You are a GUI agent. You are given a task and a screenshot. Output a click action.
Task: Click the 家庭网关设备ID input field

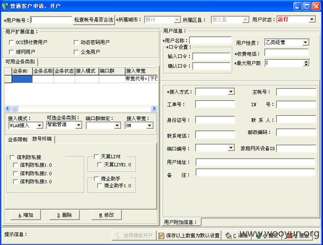point(296,148)
